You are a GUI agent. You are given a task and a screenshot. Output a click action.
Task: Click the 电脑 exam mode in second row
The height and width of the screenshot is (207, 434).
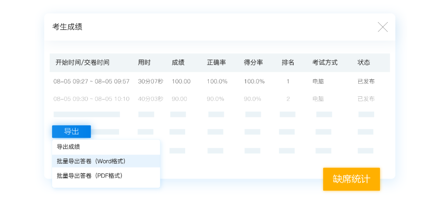pos(318,99)
